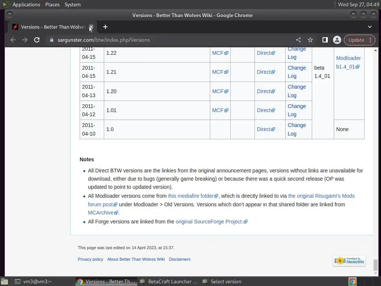The height and width of the screenshot is (286, 381).
Task: Open Change Log for version 1.21
Action: [x=297, y=72]
